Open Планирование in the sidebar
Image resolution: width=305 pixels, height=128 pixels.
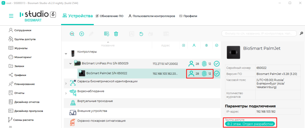point(21,84)
